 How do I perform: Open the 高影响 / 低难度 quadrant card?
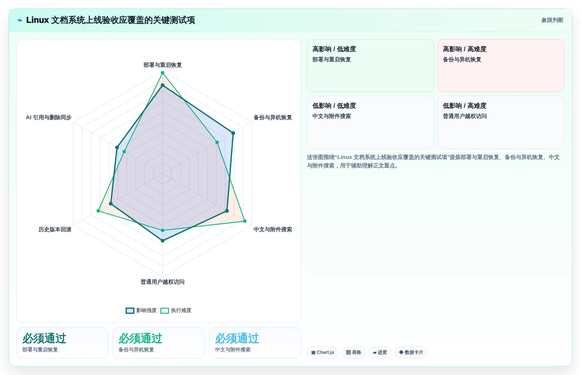pos(371,66)
